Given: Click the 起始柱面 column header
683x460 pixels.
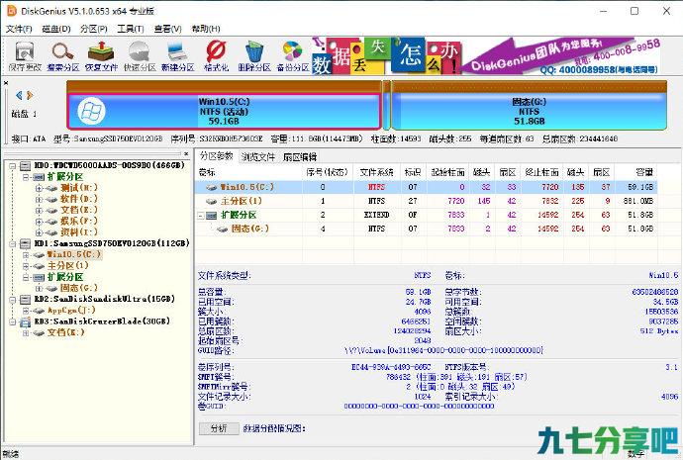Looking at the screenshot, I should (x=448, y=172).
